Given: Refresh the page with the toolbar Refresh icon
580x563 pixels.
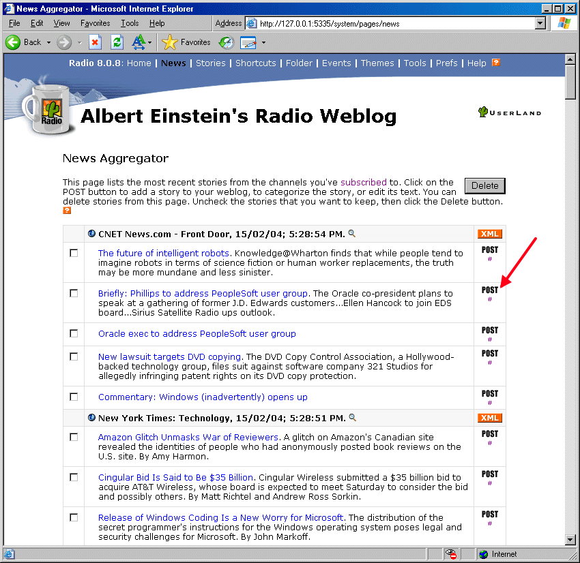Looking at the screenshot, I should pyautogui.click(x=117, y=42).
